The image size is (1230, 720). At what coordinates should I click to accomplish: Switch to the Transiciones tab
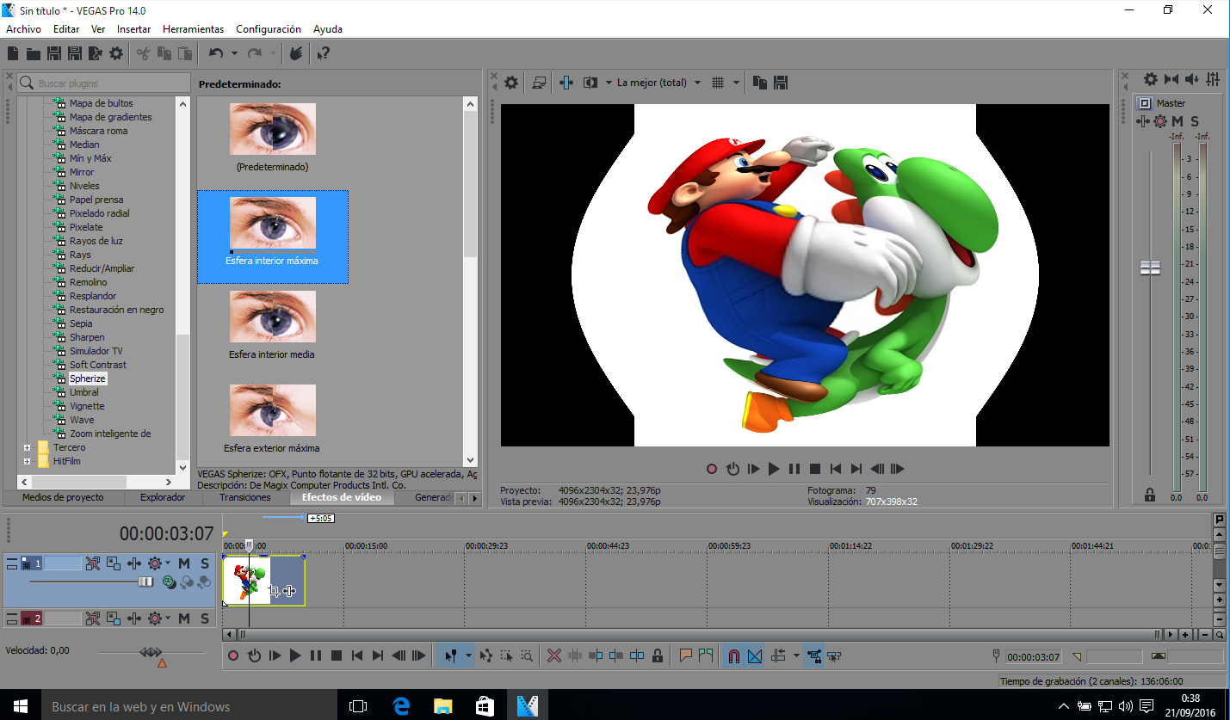(x=245, y=497)
